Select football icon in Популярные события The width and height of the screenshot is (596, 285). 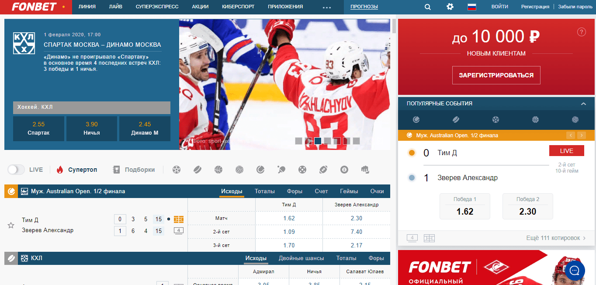pyautogui.click(x=496, y=119)
